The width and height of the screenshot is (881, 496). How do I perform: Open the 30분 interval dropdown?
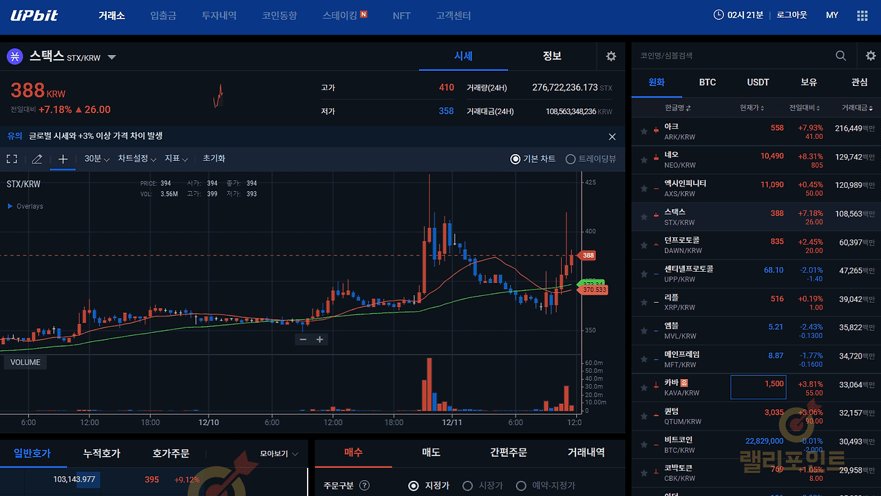coord(96,159)
